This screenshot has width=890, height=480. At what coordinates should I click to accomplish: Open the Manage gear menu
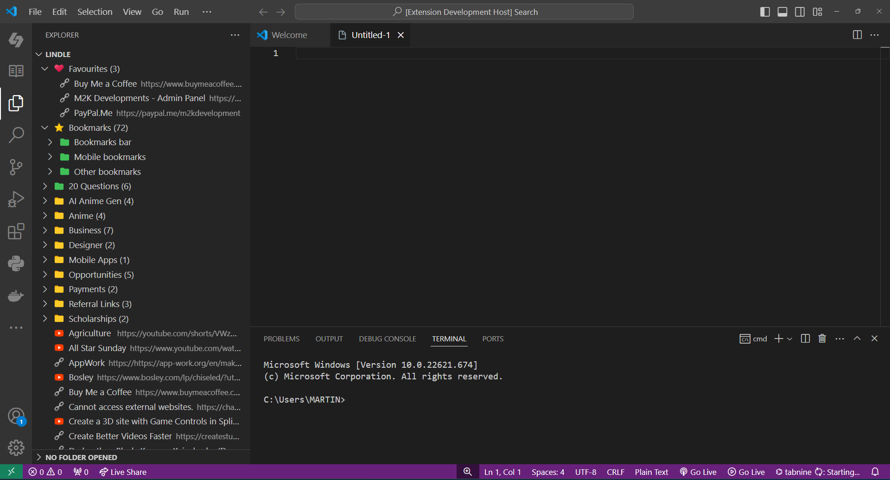[16, 448]
